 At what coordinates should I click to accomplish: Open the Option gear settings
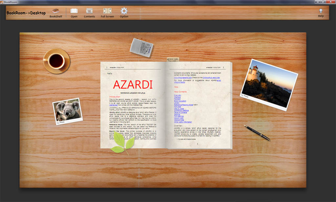click(x=124, y=13)
